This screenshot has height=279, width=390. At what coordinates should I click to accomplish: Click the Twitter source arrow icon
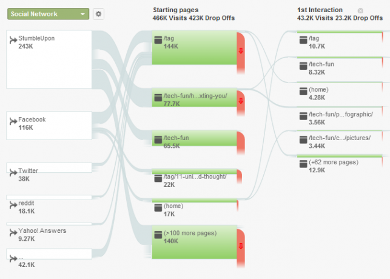pyautogui.click(x=13, y=172)
